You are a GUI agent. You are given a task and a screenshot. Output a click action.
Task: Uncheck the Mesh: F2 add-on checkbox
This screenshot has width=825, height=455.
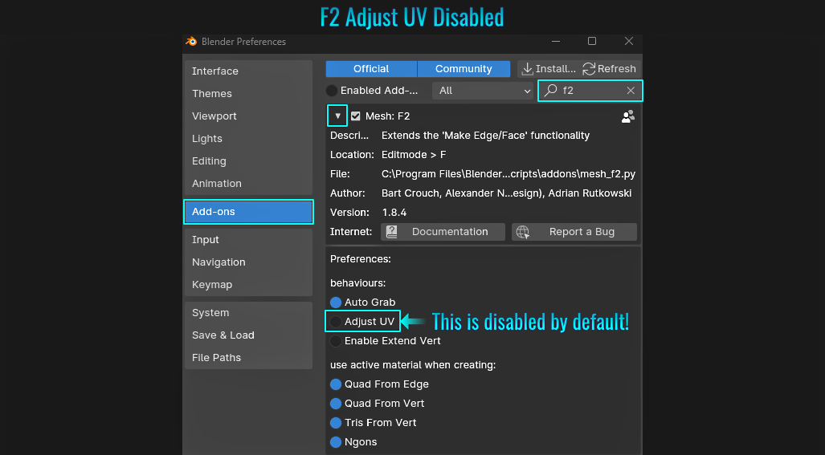pyautogui.click(x=356, y=116)
